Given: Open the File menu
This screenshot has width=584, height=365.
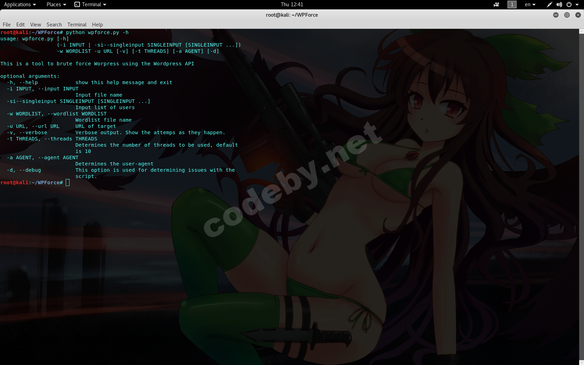Looking at the screenshot, I should (x=7, y=25).
